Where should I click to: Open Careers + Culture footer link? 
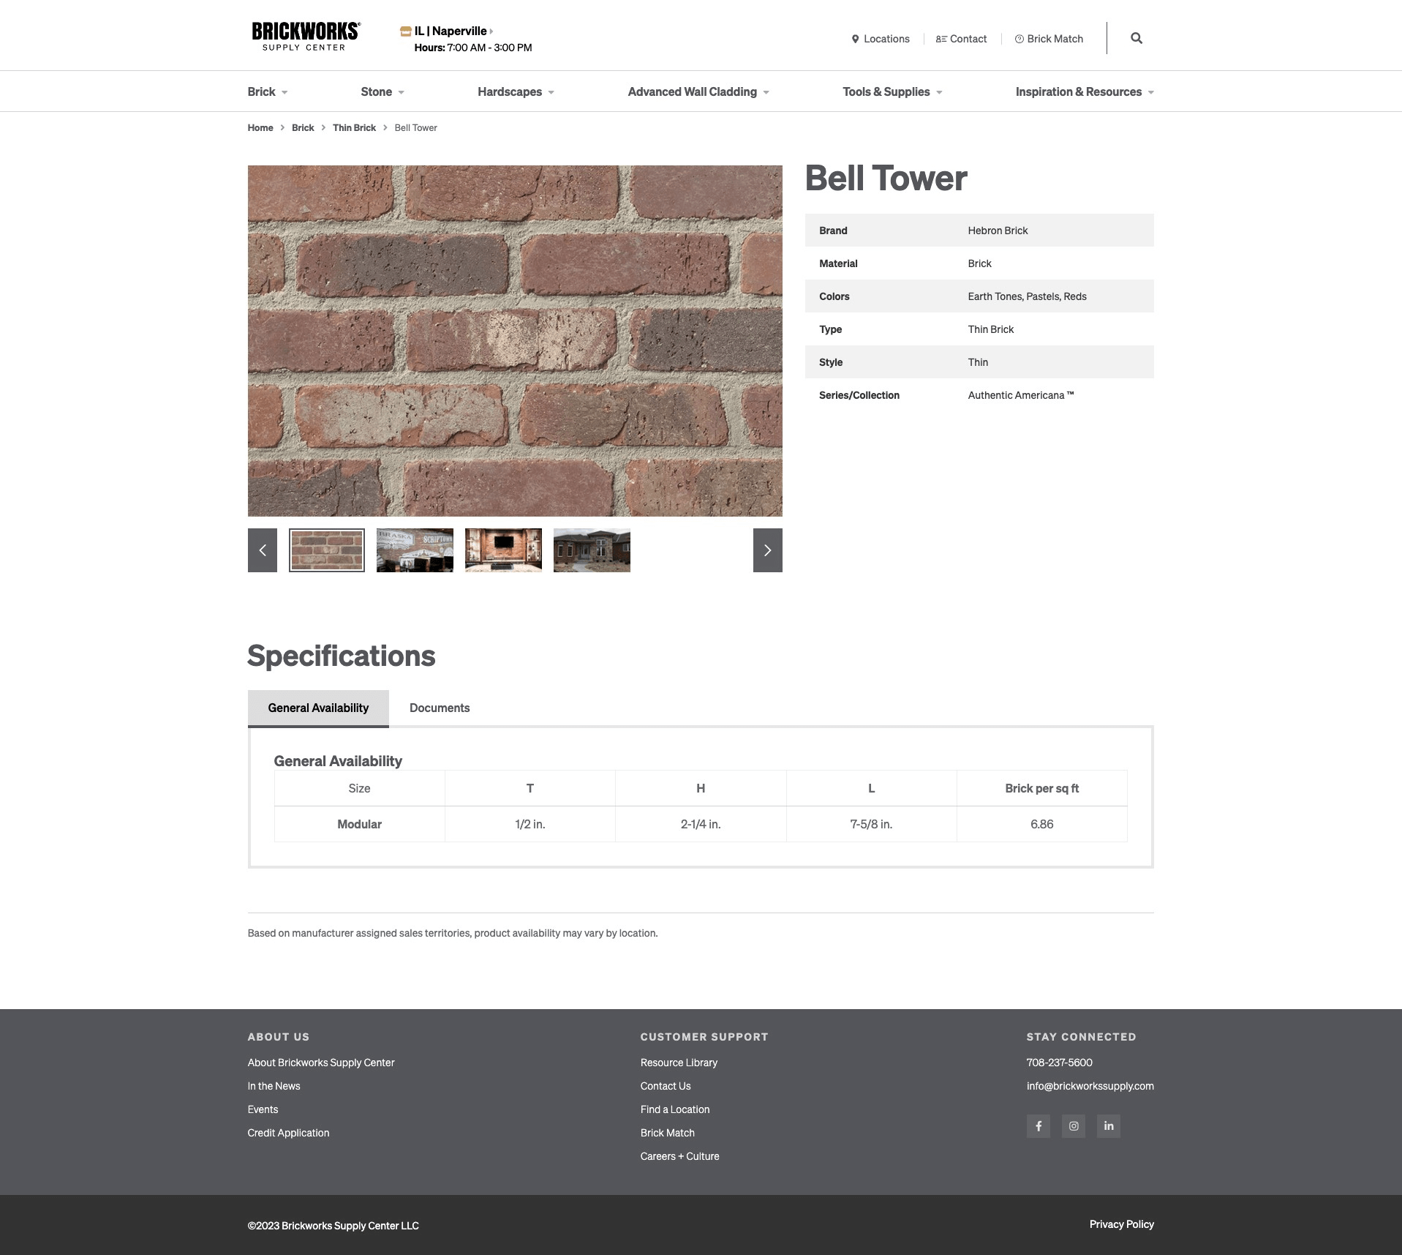pyautogui.click(x=679, y=1156)
